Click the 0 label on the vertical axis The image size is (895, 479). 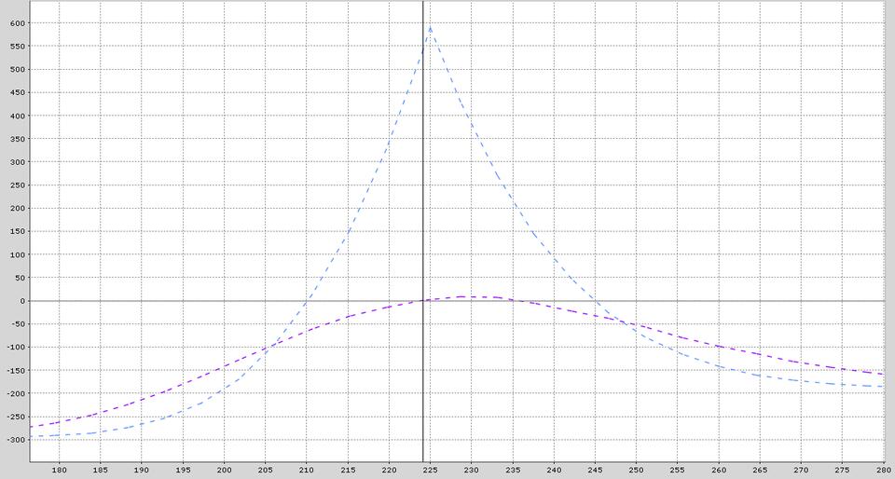(23, 300)
